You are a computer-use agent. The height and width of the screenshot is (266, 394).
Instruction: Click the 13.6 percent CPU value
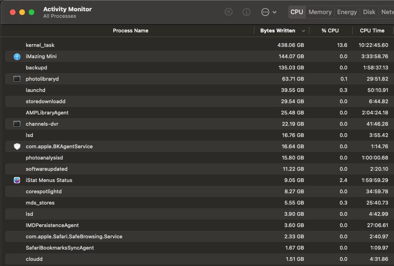point(342,45)
